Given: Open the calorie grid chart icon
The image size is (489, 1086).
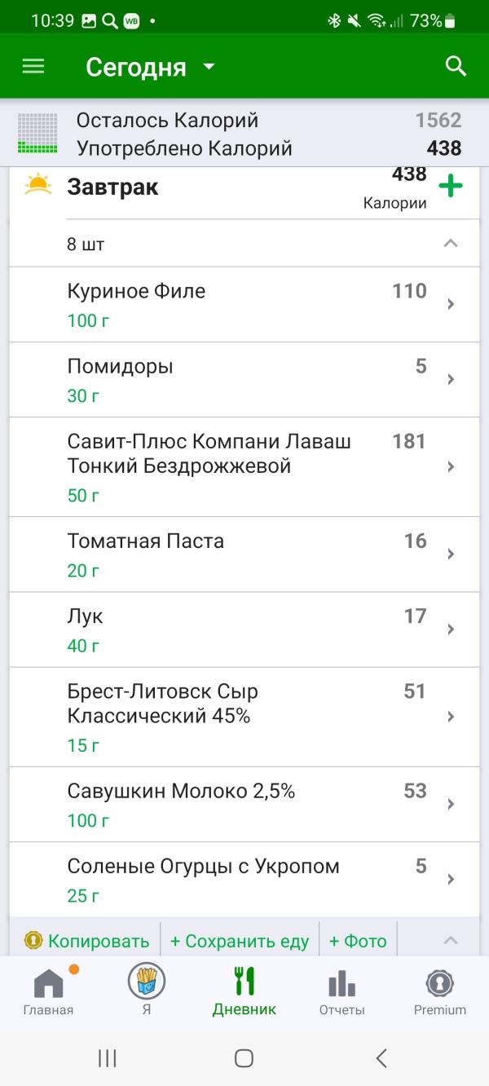Looking at the screenshot, I should (37, 134).
